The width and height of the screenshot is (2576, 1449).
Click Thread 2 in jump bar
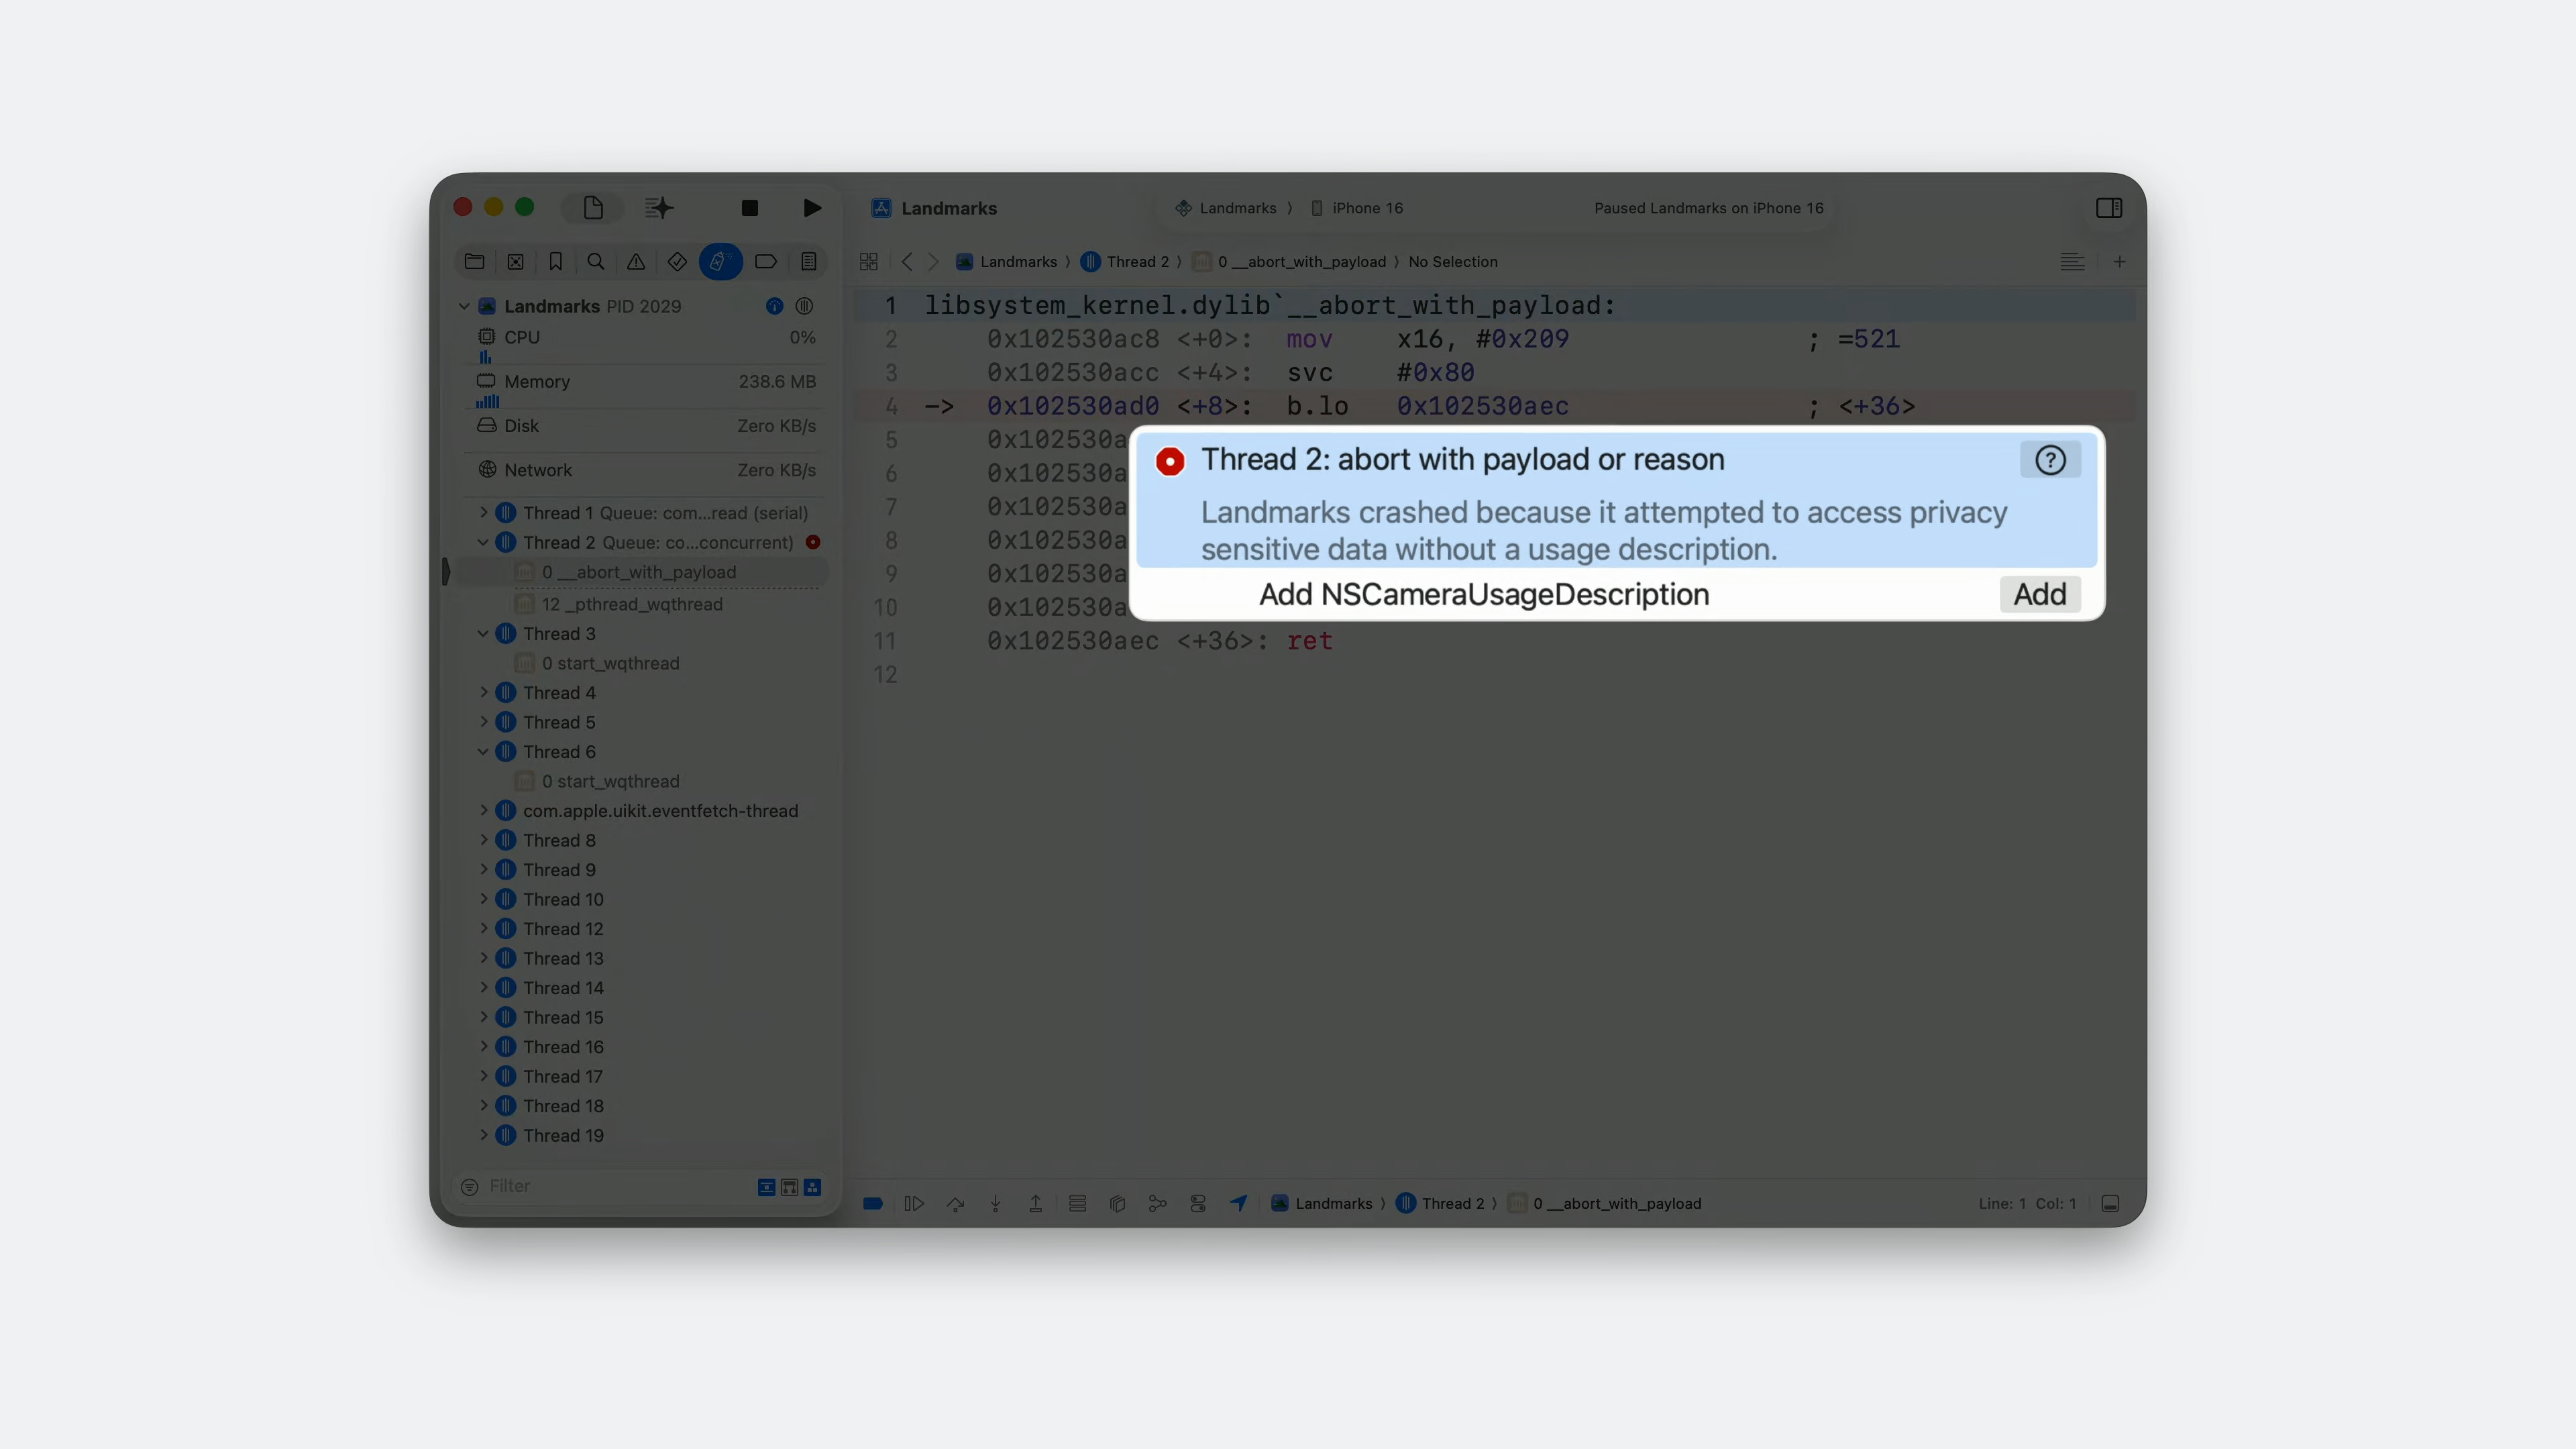1137,262
